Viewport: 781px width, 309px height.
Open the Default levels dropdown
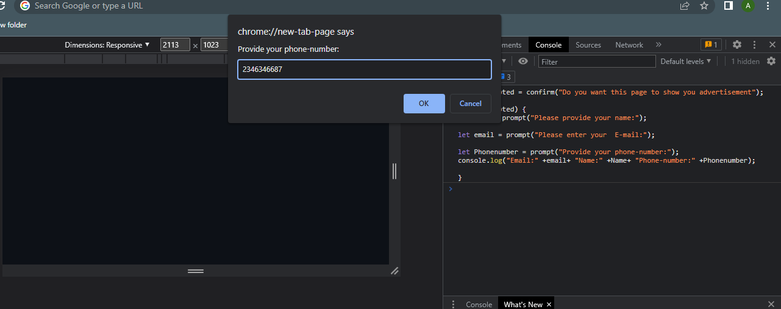[686, 62]
